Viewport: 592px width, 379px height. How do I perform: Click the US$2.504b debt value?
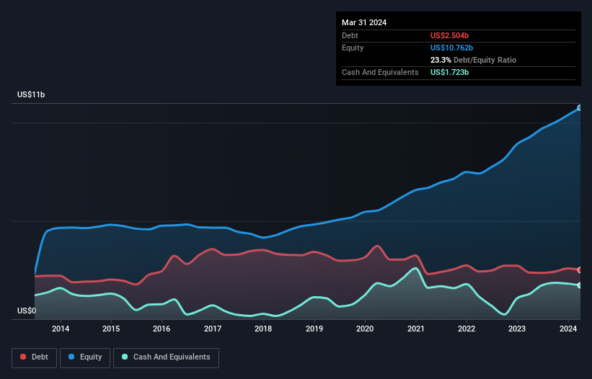[449, 35]
